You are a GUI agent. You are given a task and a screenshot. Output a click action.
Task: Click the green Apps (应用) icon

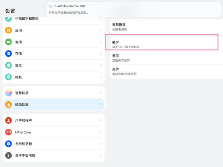coord(9,30)
